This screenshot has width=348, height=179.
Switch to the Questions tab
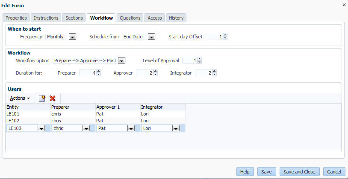point(130,18)
